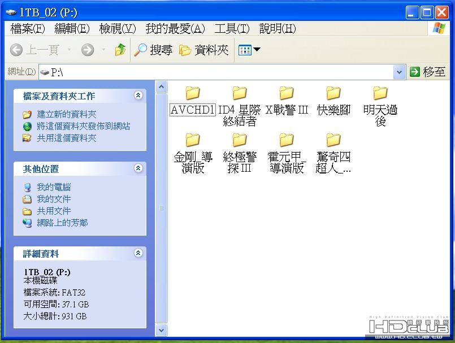
Task: Click the 驚奇四超人 folder name label
Action: (333, 163)
